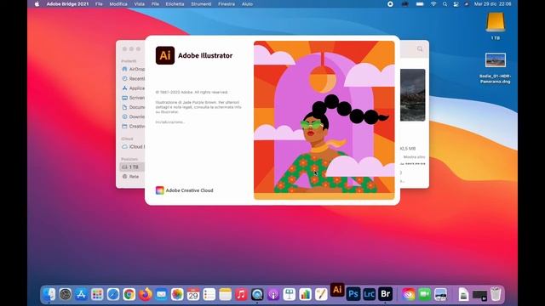Image resolution: width=545 pixels, height=306 pixels.
Task: Select Documenti in the Finder sidebar
Action: (x=133, y=107)
